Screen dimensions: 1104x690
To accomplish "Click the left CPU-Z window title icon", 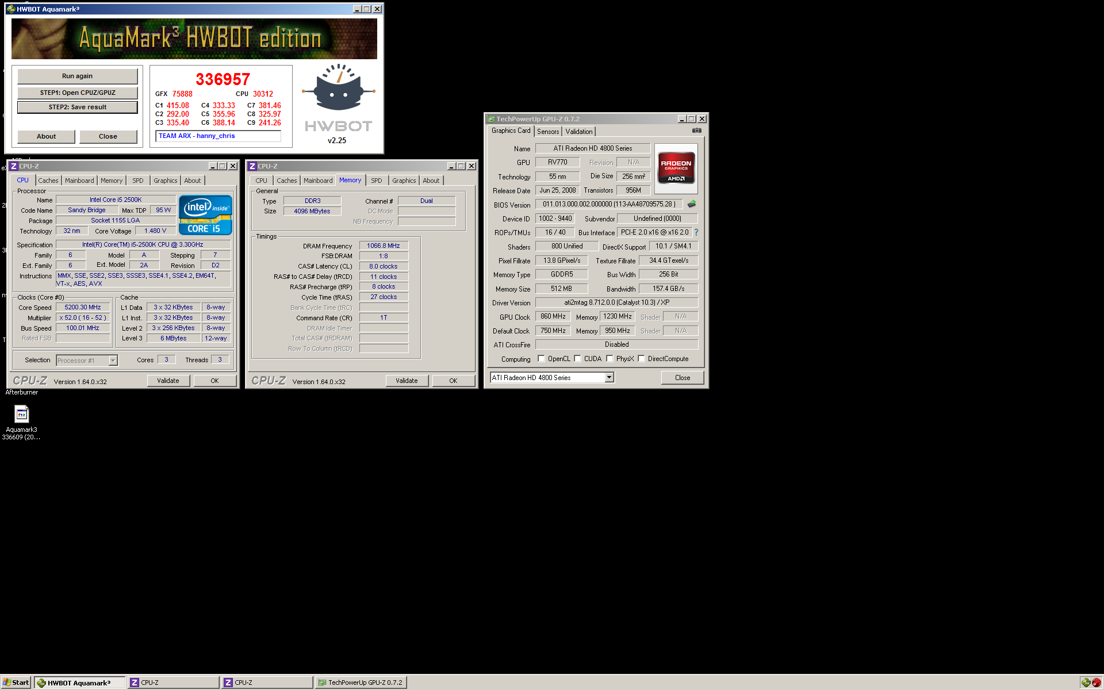I will (x=14, y=166).
